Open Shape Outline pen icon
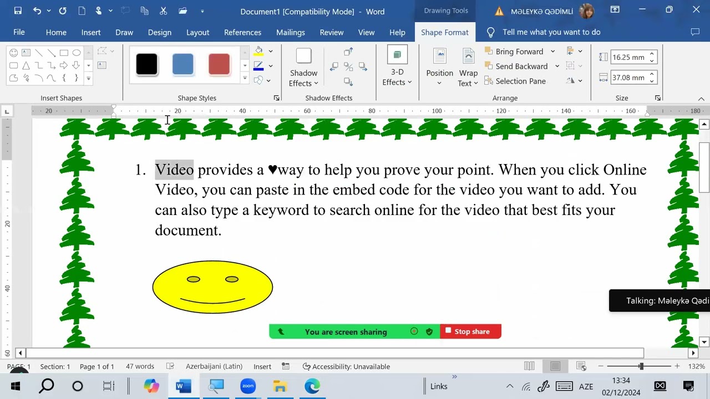Image resolution: width=710 pixels, height=399 pixels. pyautogui.click(x=258, y=66)
